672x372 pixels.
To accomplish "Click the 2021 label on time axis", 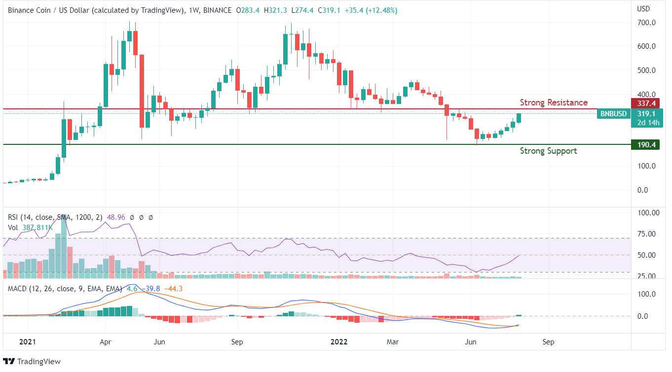I will coord(28,341).
